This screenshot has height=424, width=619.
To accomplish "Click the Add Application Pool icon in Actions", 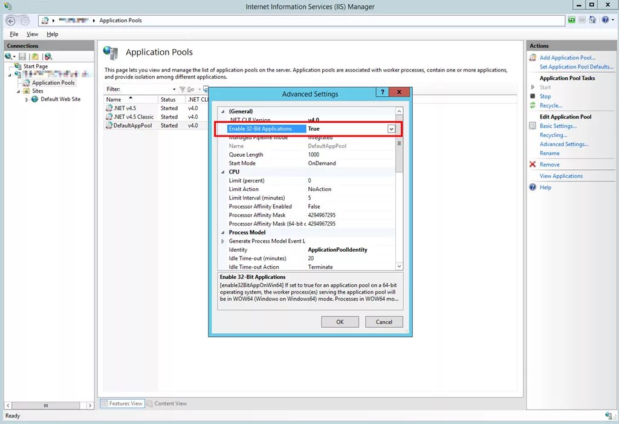I will 533,57.
